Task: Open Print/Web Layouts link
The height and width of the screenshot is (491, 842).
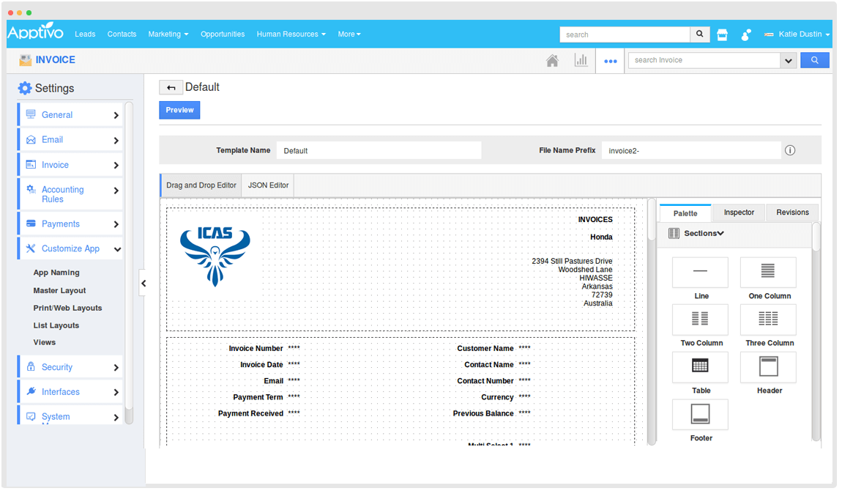Action: 67,308
